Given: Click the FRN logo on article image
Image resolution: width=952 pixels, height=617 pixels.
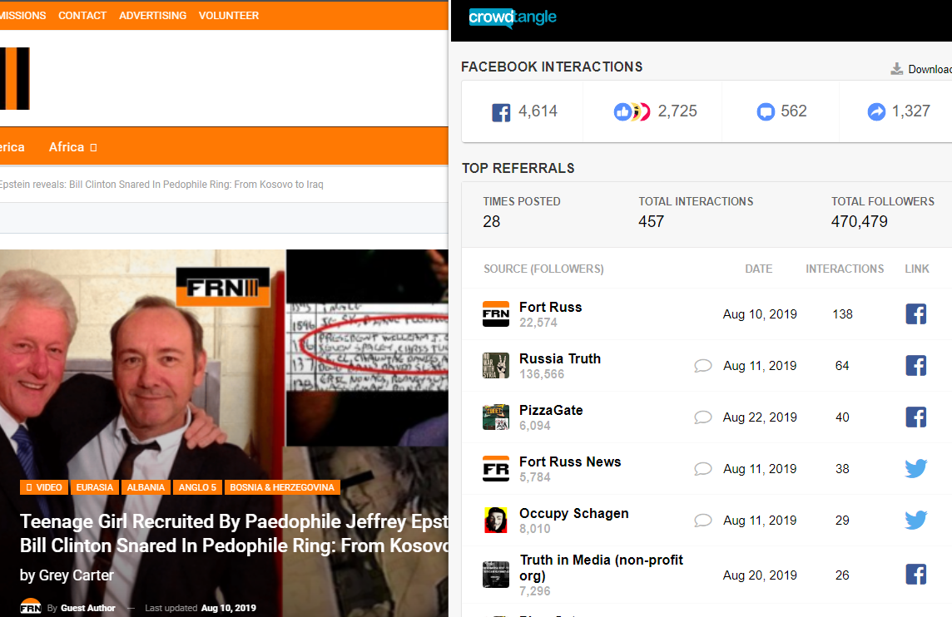Looking at the screenshot, I should (x=223, y=287).
